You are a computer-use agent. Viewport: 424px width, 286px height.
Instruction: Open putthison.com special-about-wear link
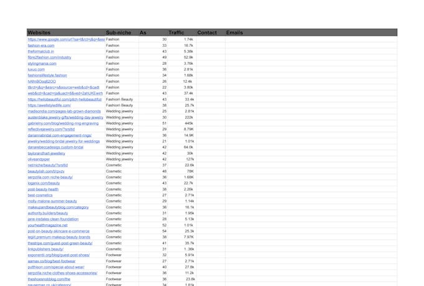tap(56, 267)
